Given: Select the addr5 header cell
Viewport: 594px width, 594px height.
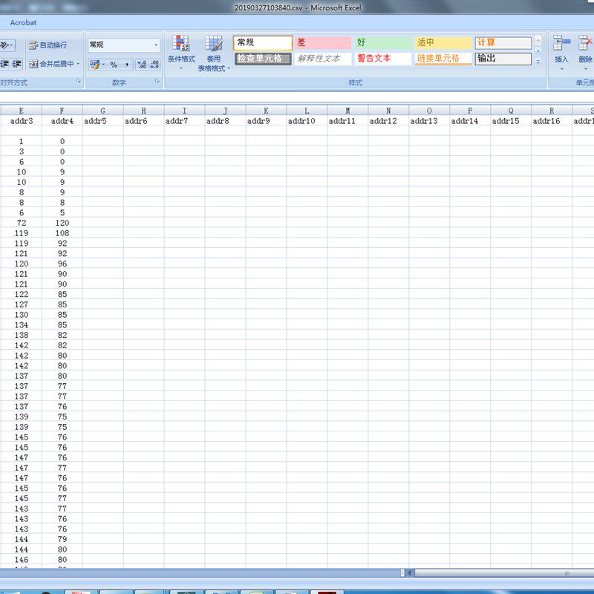Looking at the screenshot, I should click(x=103, y=121).
